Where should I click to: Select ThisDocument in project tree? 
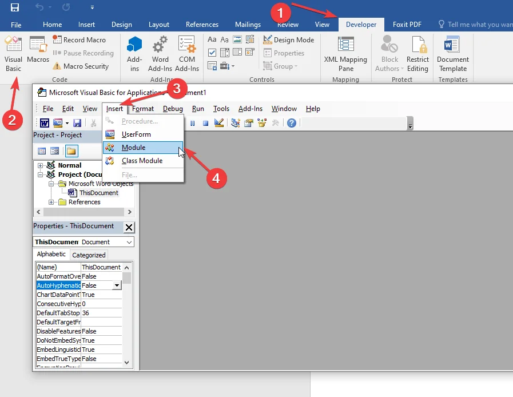98,193
